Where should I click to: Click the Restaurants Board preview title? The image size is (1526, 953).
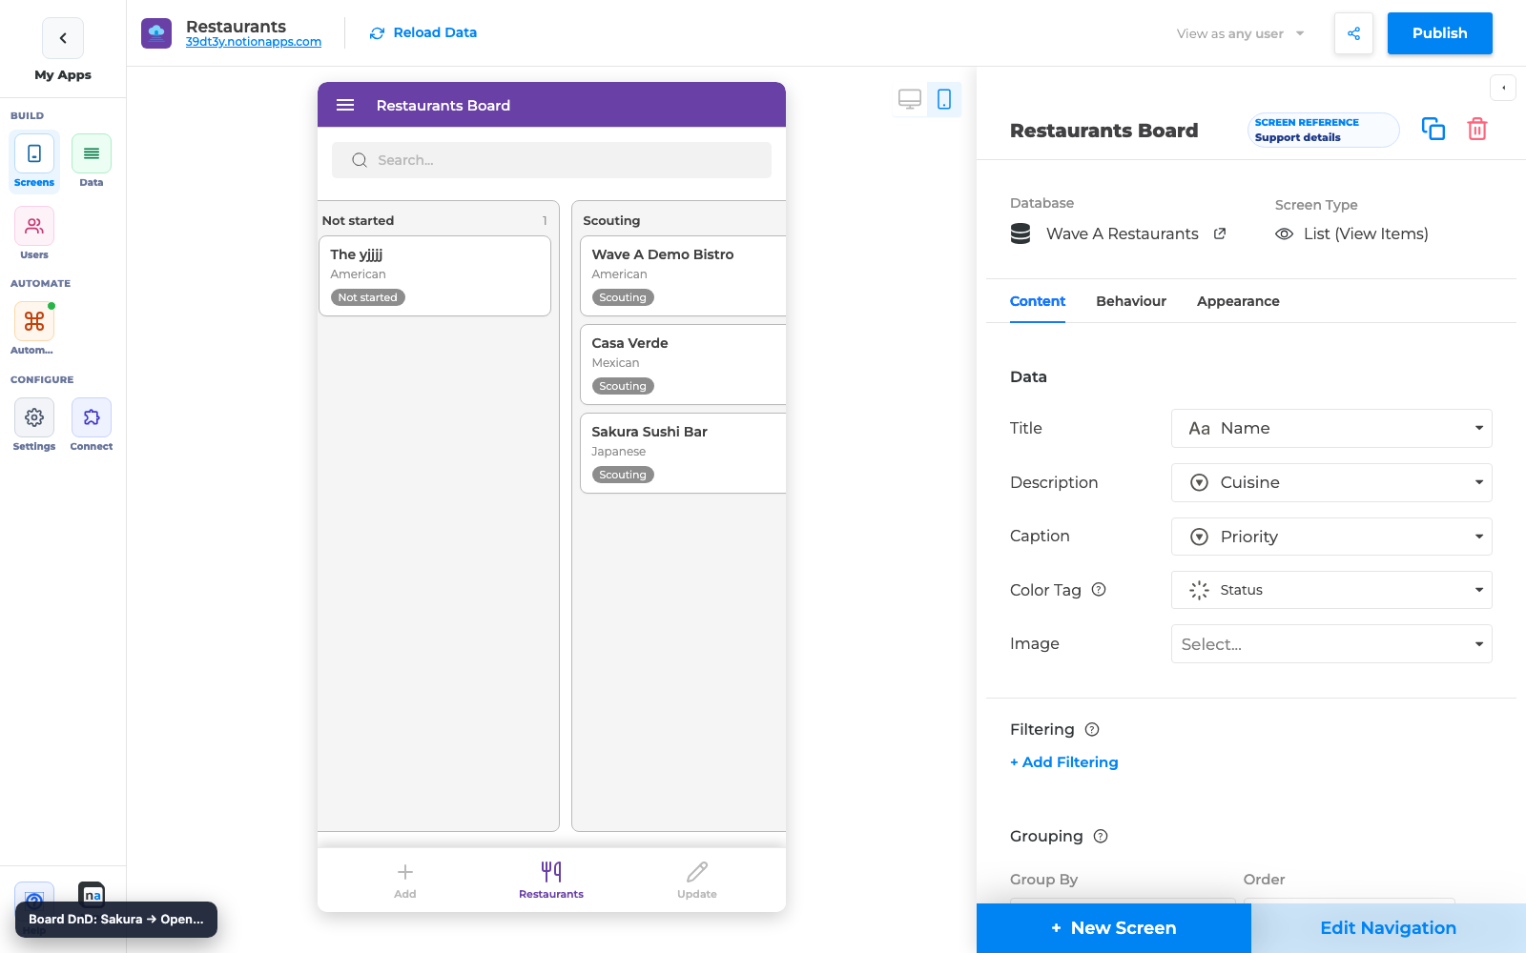click(443, 105)
